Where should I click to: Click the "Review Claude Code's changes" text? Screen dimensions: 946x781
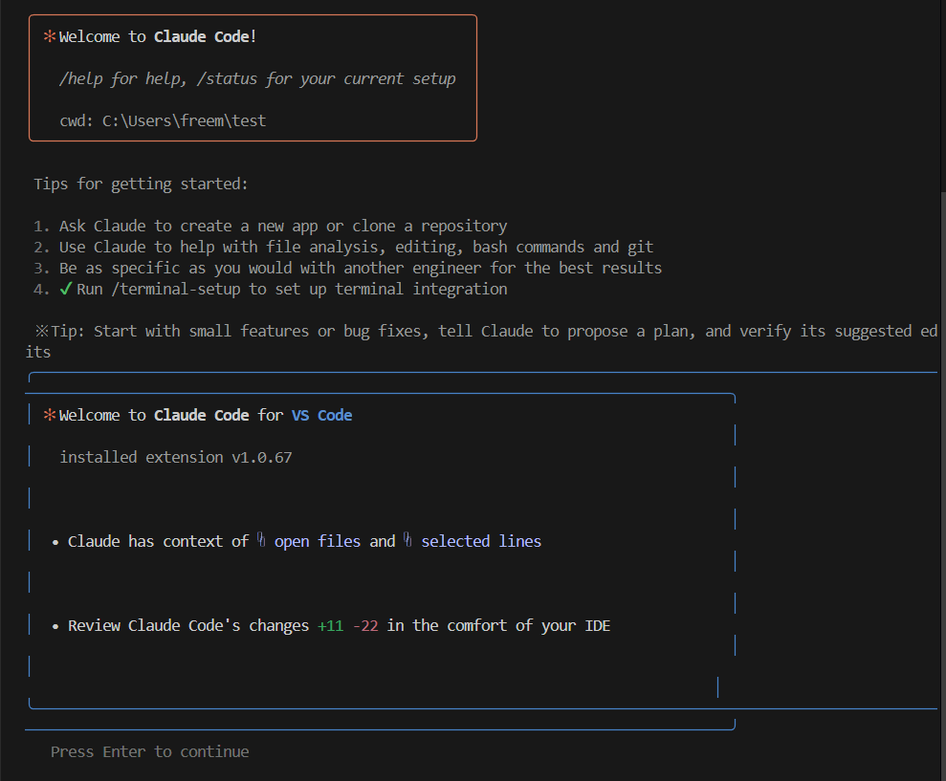pos(188,626)
